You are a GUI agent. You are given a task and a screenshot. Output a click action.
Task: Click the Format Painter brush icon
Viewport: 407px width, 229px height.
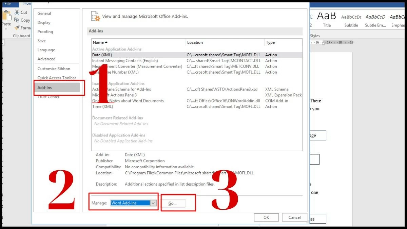click(17, 28)
